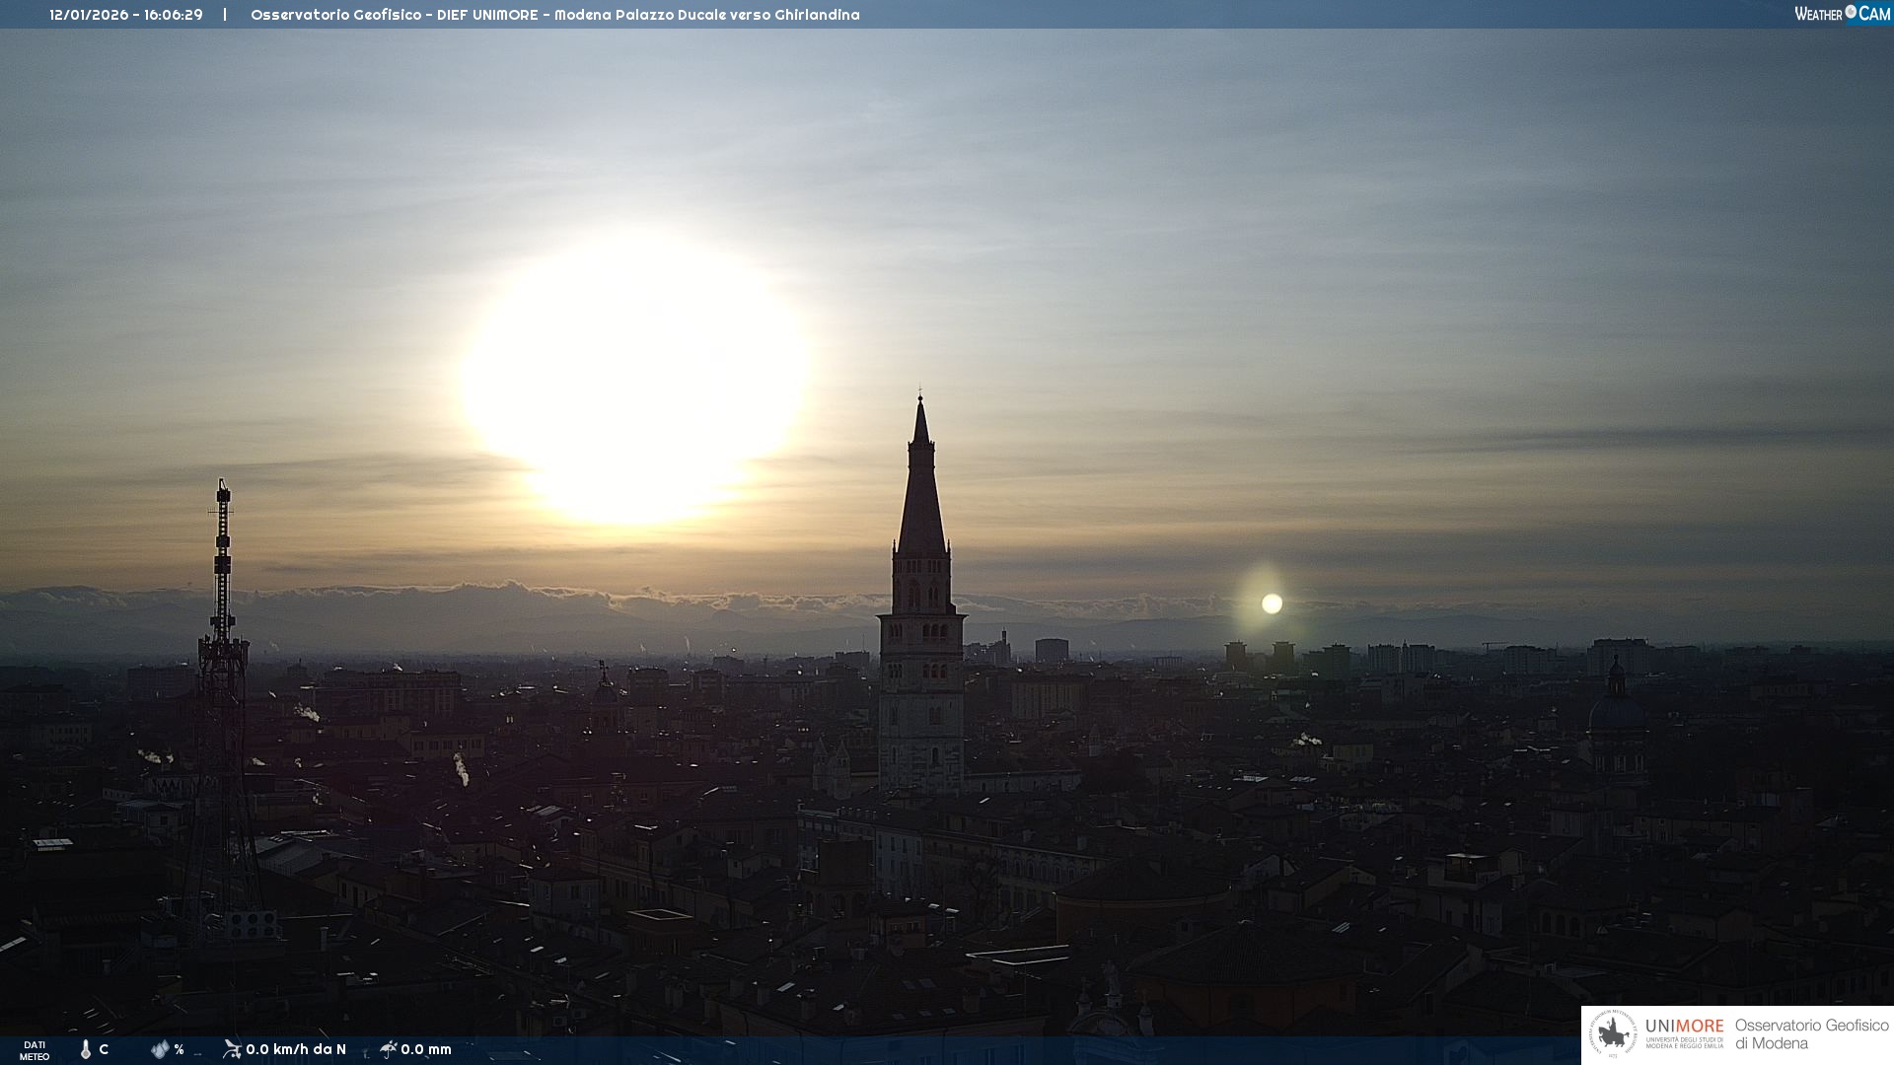Click Osservatorio Geofisico di Modena text
This screenshot has height=1065, width=1894.
click(x=1811, y=1034)
